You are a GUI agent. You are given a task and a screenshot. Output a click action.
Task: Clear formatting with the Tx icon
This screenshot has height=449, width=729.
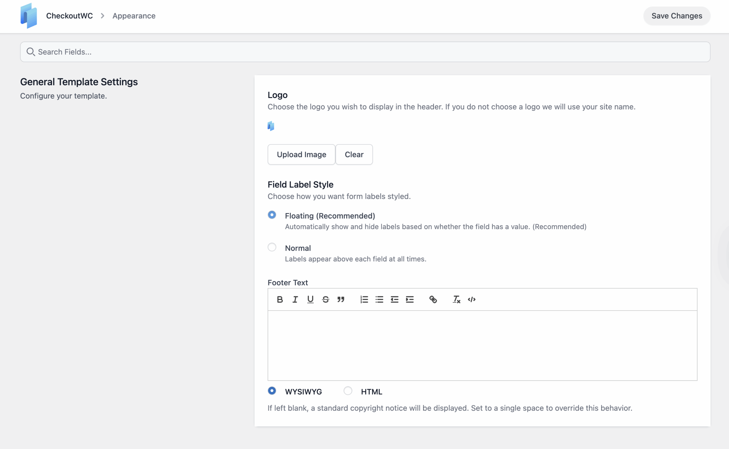pos(456,299)
